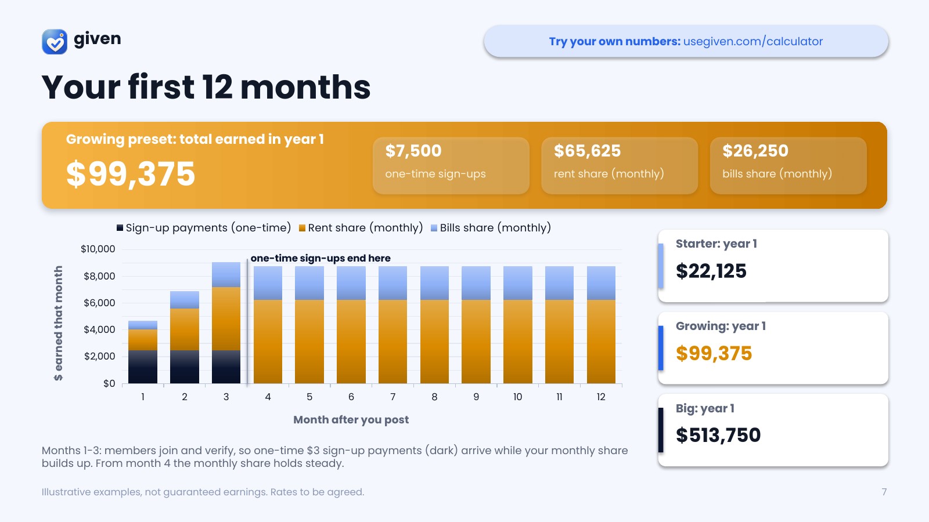929x522 pixels.
Task: Click the month 7 stacked bar
Action: pos(393,325)
